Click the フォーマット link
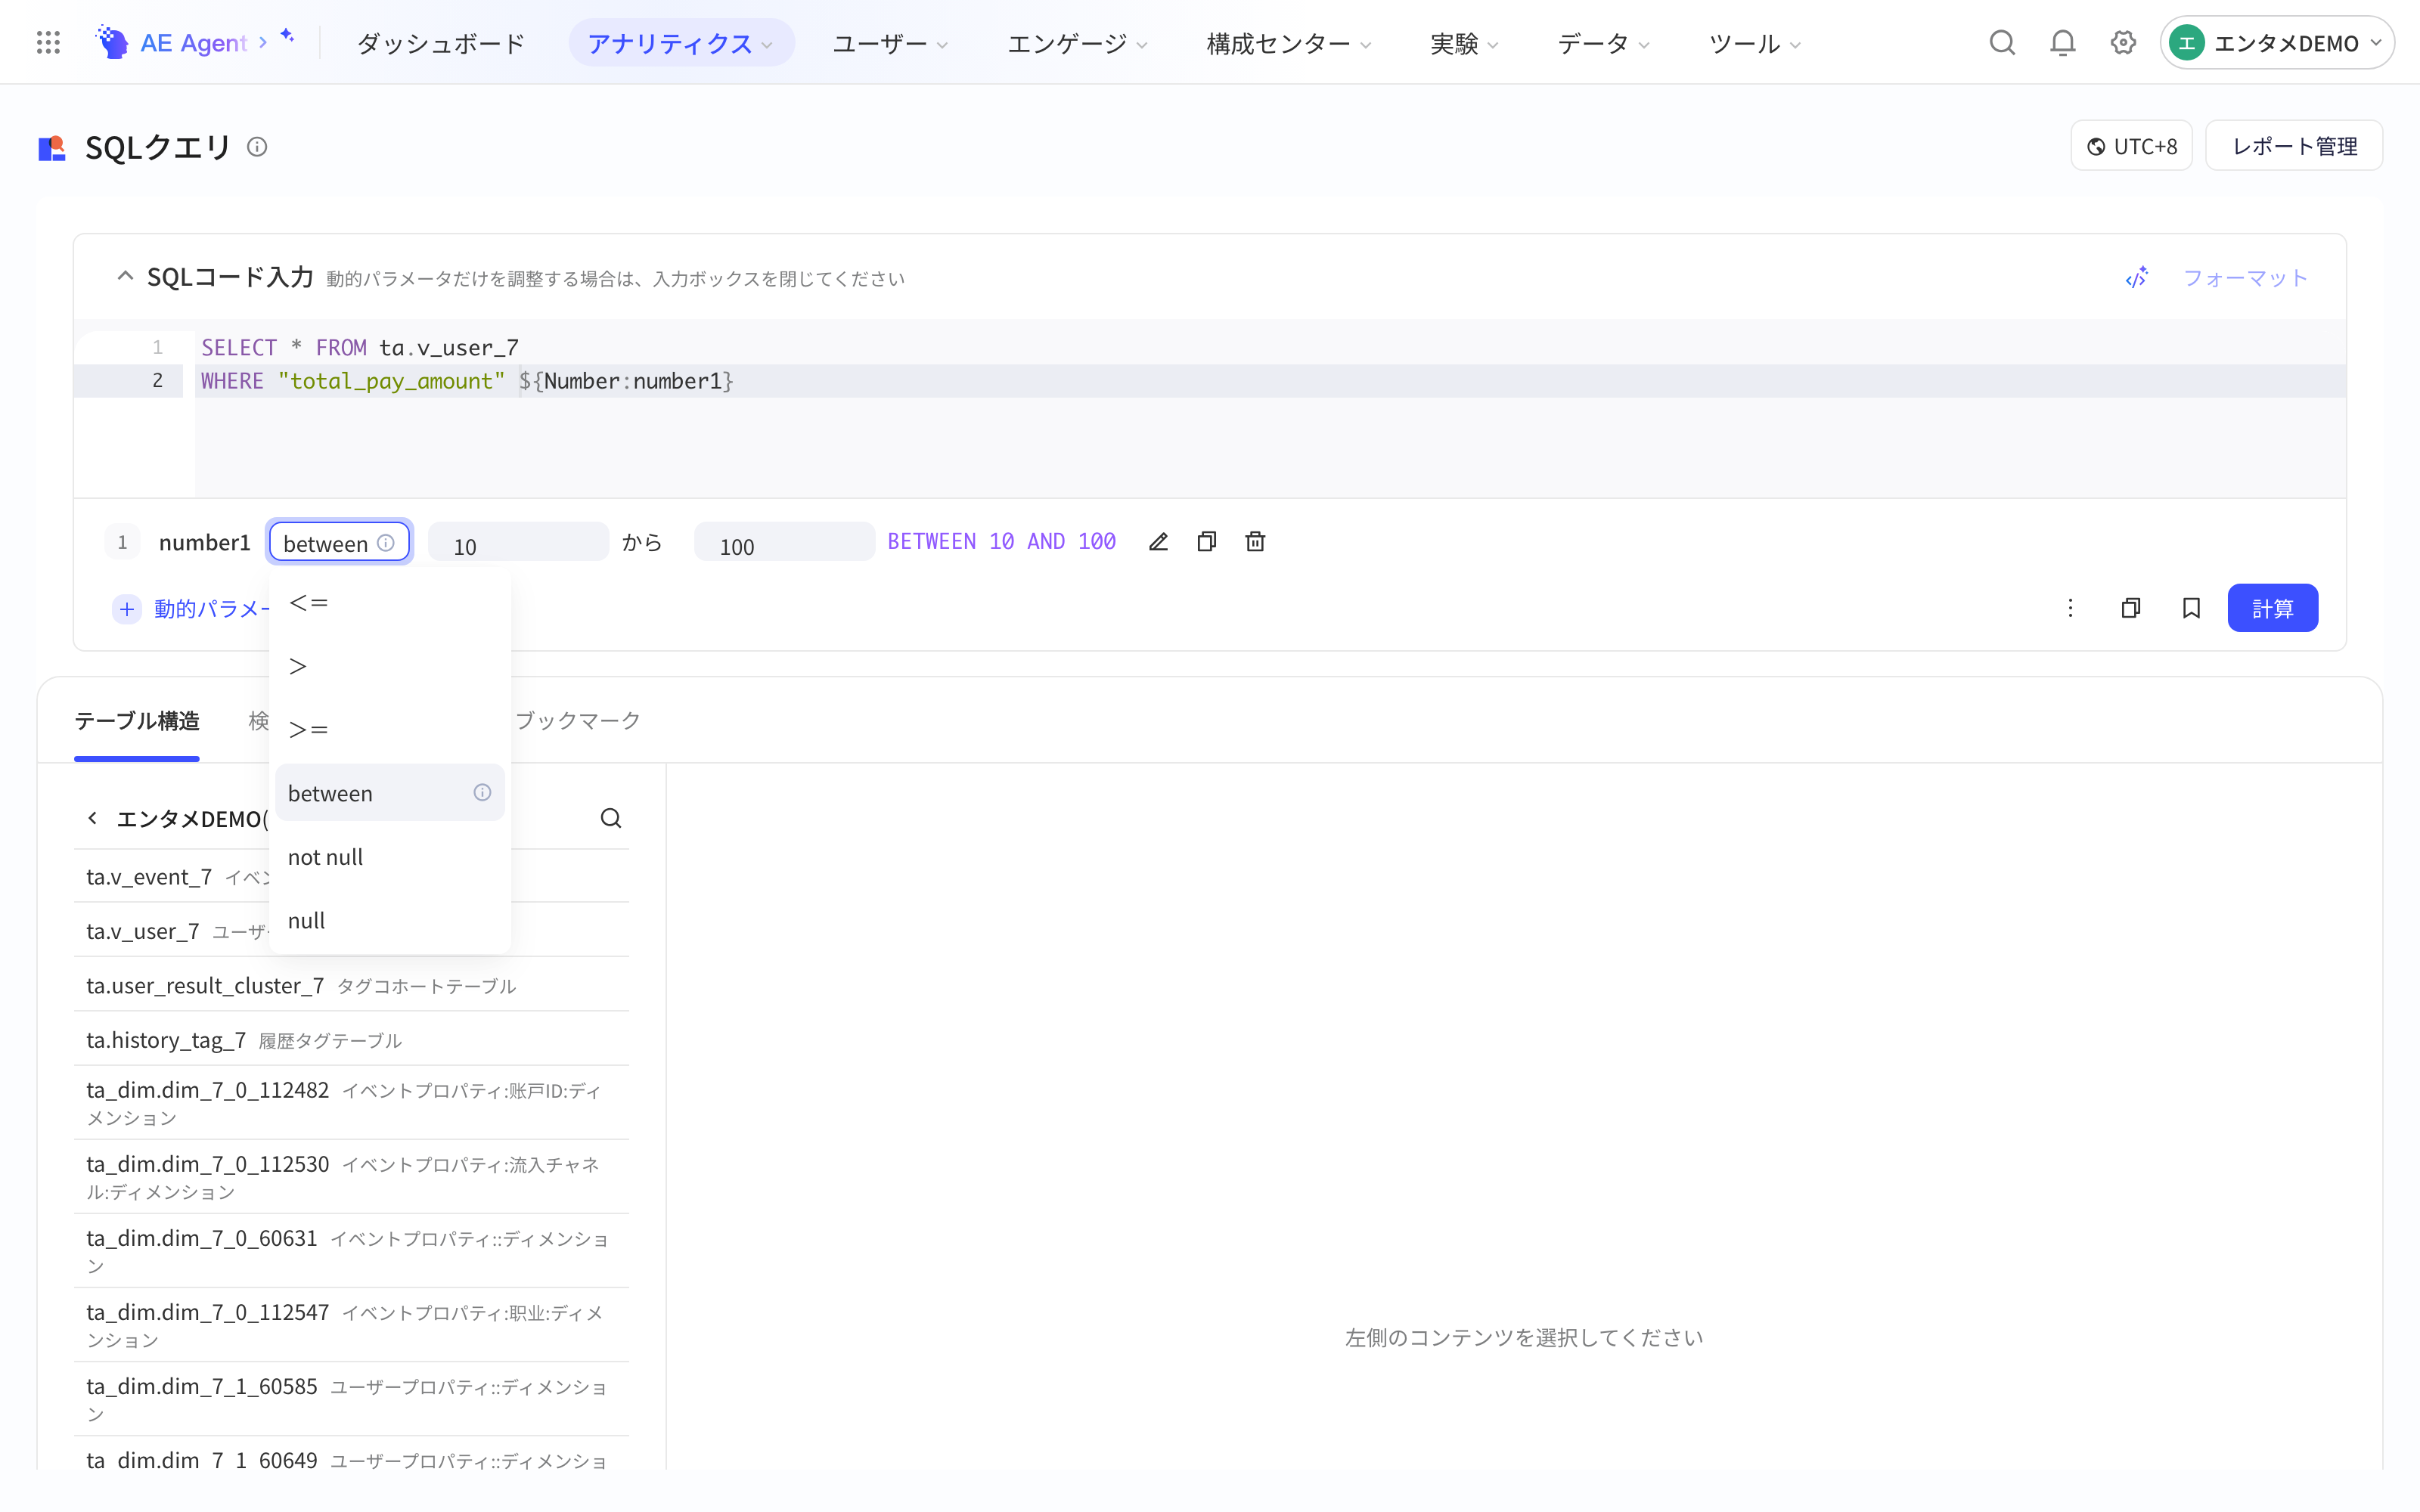2420x1512 pixels. click(x=2245, y=278)
